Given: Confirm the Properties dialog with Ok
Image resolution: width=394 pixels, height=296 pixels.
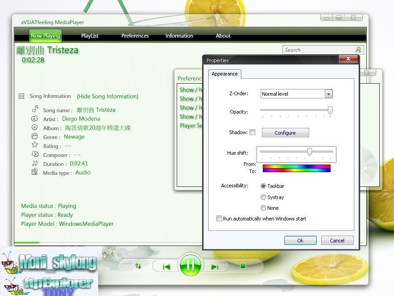Looking at the screenshot, I should 300,241.
